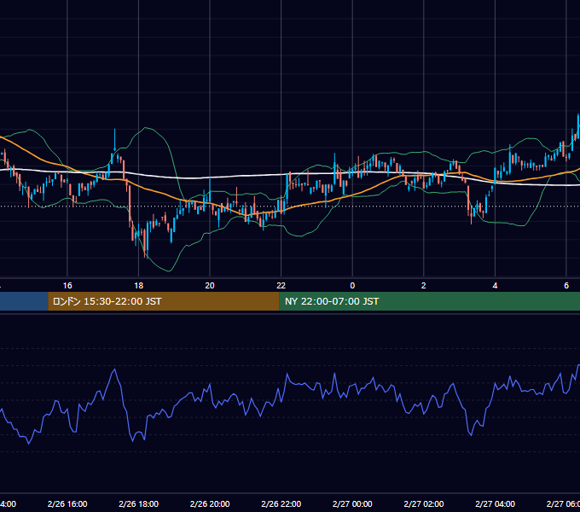The height and width of the screenshot is (512, 580).
Task: Click the 2/26 18:00 date label
Action: pyautogui.click(x=139, y=503)
